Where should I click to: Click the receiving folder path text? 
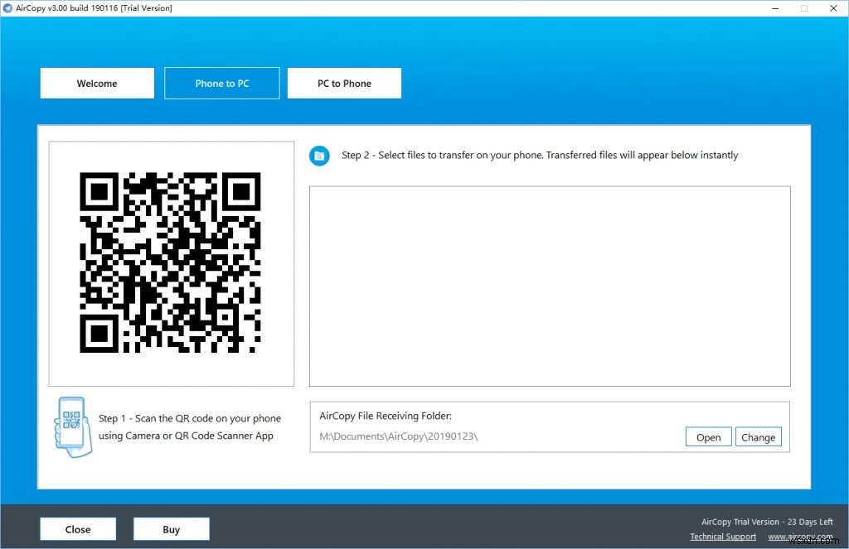tap(398, 436)
